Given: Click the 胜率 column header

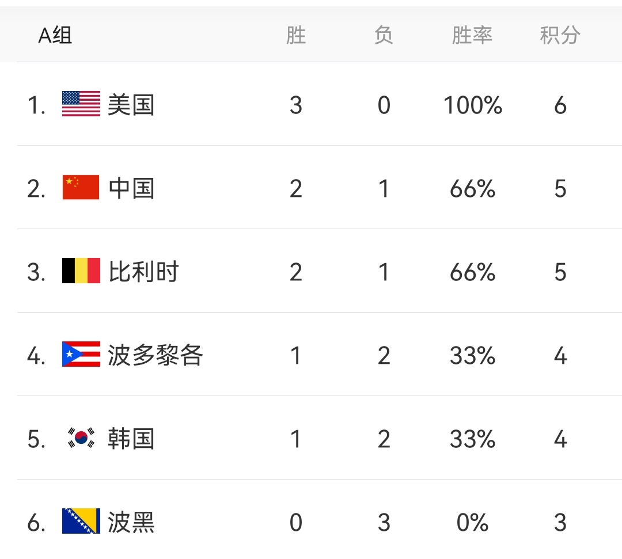Looking at the screenshot, I should tap(472, 35).
